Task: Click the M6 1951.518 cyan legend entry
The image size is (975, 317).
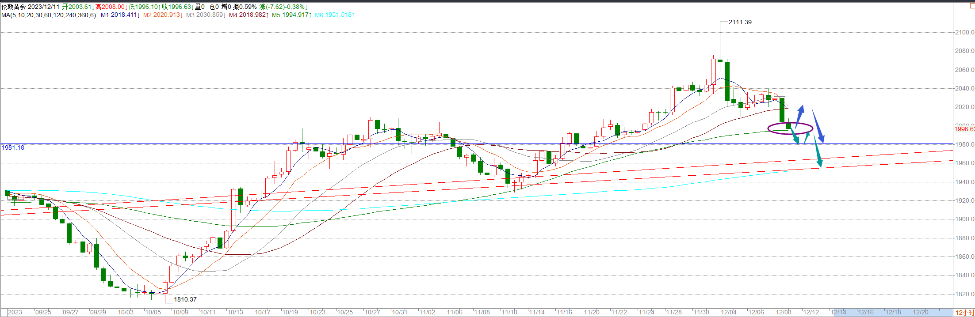Action: (334, 15)
